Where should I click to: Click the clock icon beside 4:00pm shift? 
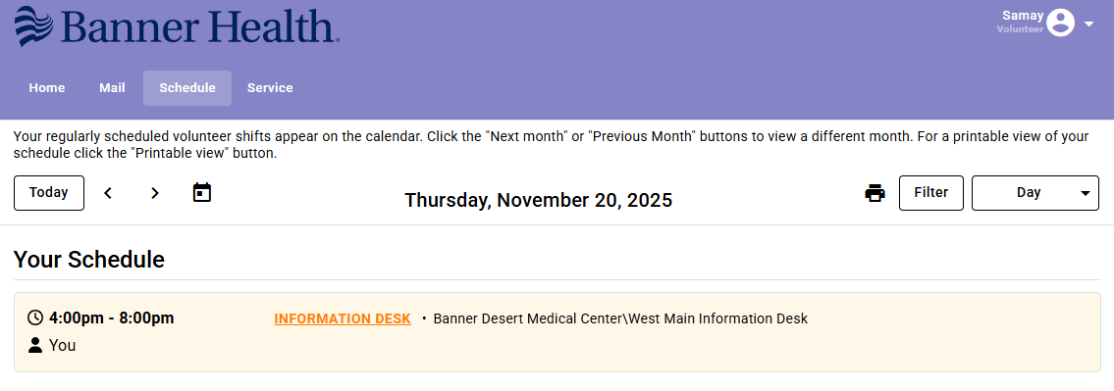point(34,318)
